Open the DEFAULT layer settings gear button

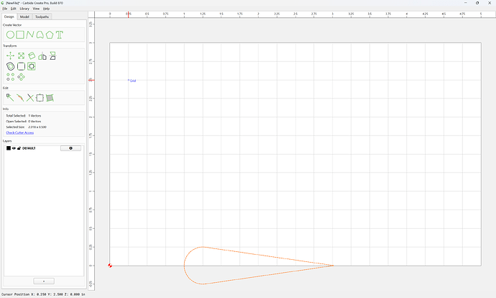pyautogui.click(x=70, y=148)
